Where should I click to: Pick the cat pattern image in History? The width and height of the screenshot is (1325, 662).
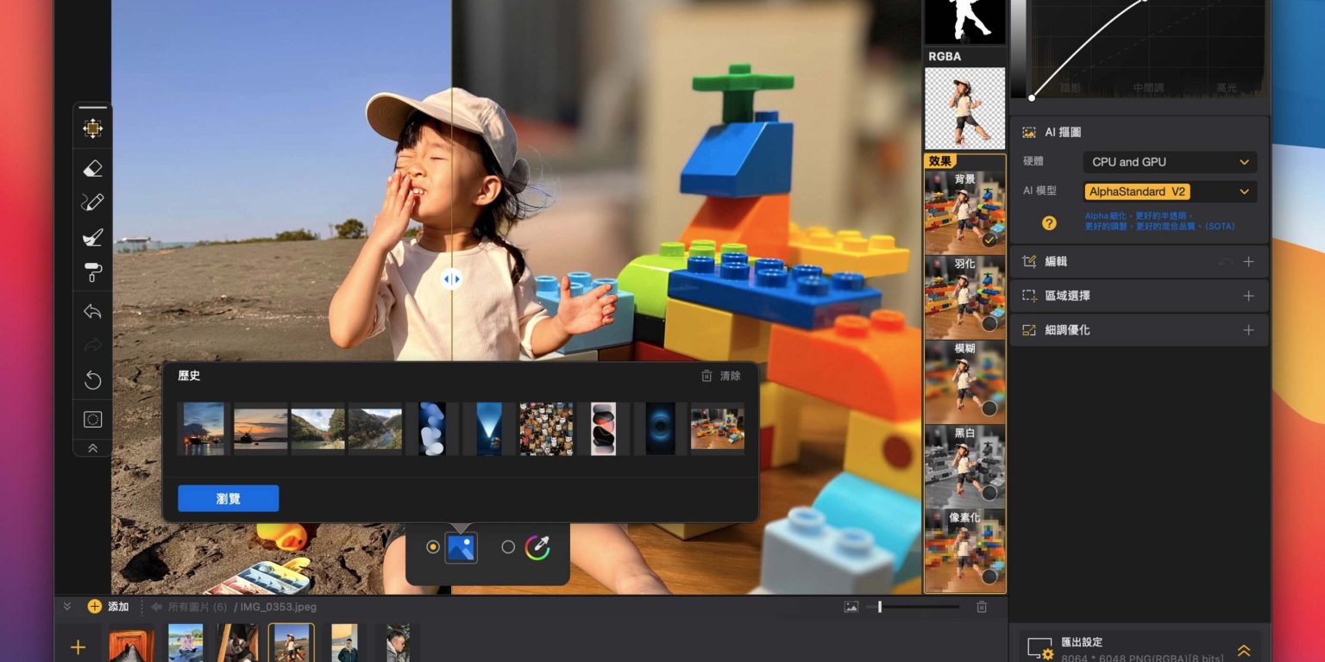546,428
